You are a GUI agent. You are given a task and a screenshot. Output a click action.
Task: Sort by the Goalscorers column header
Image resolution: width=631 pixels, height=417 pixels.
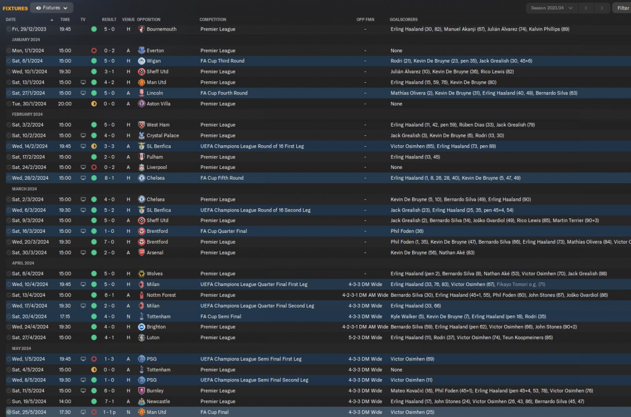pos(404,20)
